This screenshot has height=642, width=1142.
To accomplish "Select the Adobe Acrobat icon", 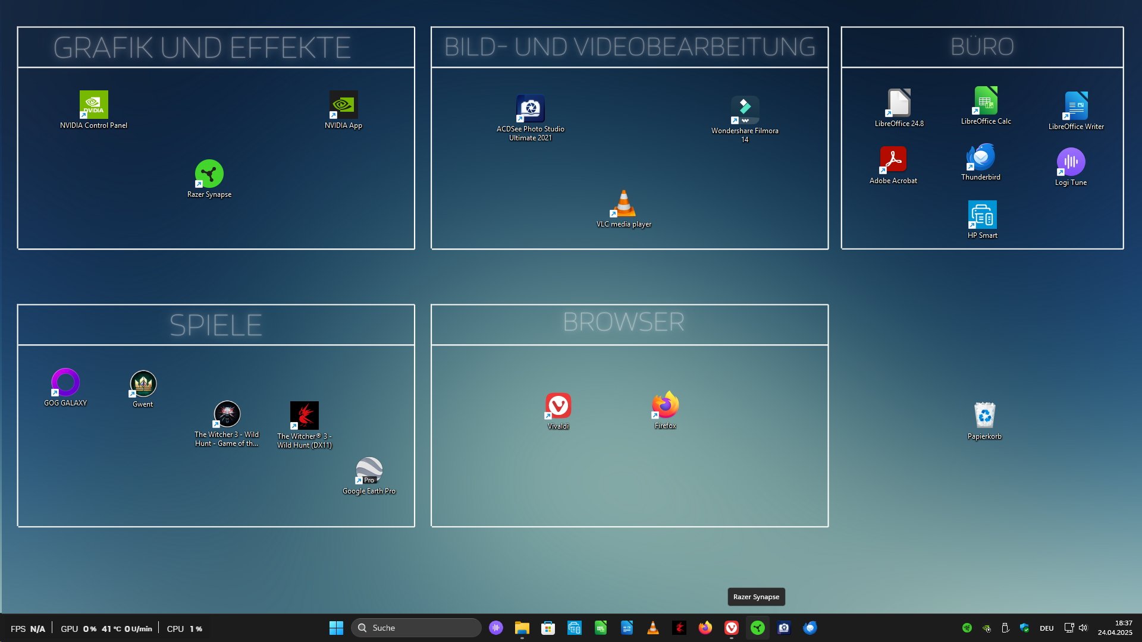I will tap(893, 160).
